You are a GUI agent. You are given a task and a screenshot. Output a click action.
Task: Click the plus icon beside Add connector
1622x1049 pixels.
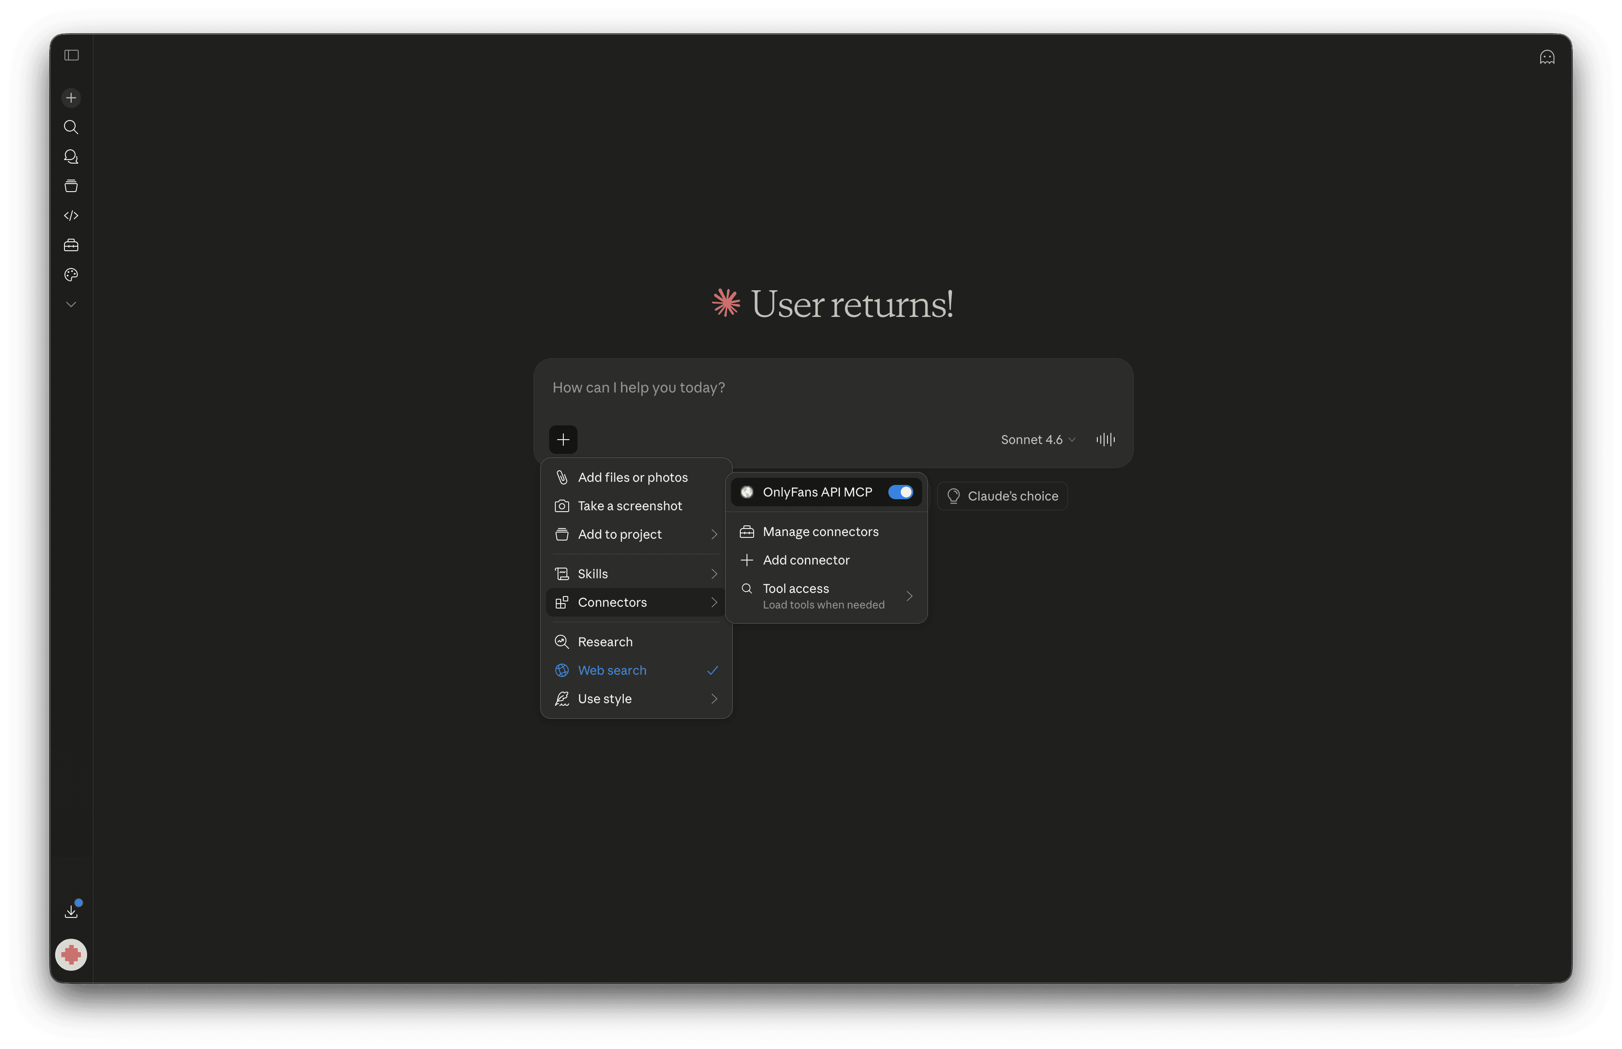click(x=747, y=561)
